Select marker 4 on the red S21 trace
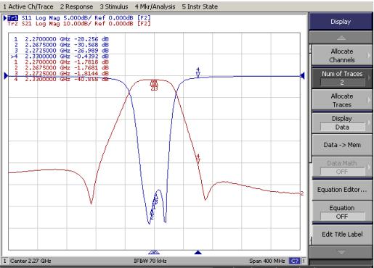The width and height of the screenshot is (374, 268). coord(198,159)
